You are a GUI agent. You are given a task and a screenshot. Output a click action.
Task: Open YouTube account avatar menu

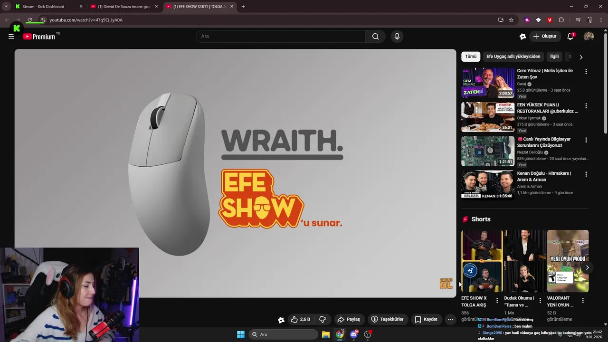589,37
